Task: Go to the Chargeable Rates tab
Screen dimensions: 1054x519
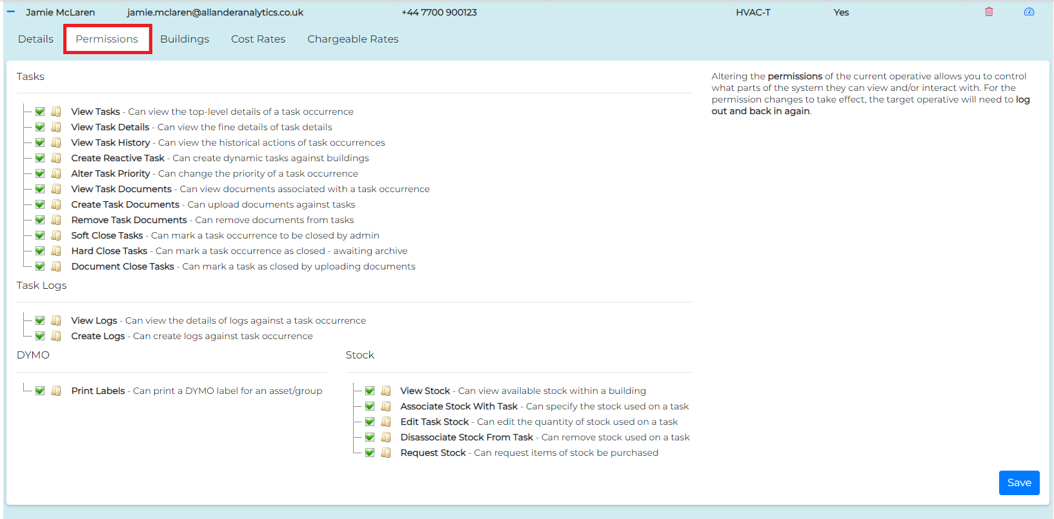Action: tap(353, 39)
